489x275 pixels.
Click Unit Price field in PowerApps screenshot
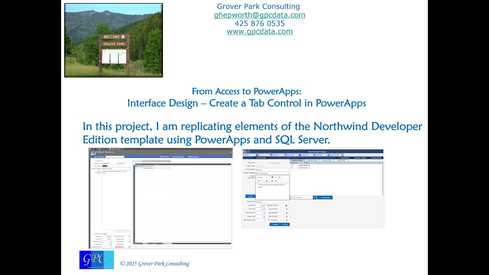(260, 205)
